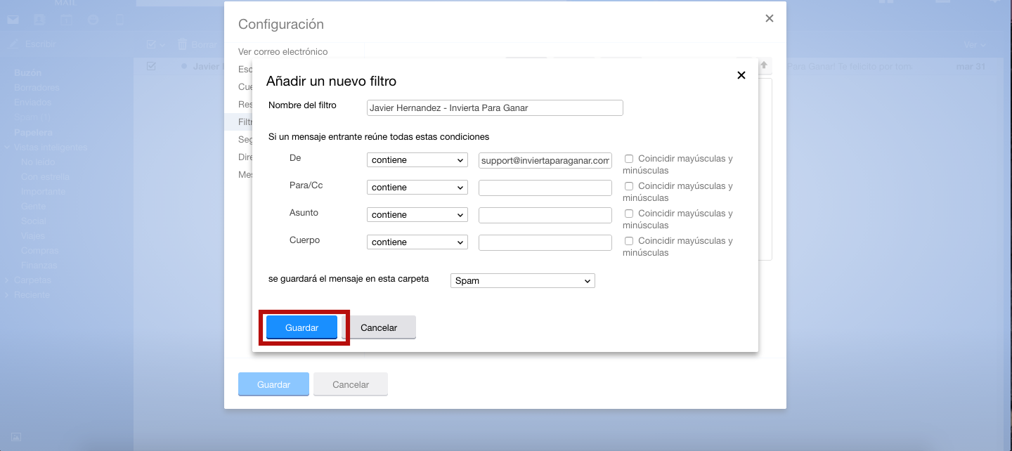
Task: Tick case matching checkbox for Cuerpo
Action: click(x=629, y=241)
